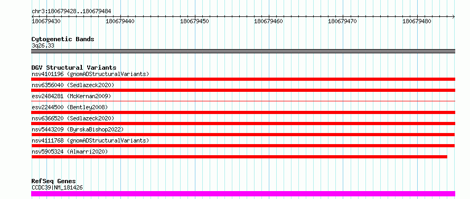Click ruler position 180679430

pos(46,21)
